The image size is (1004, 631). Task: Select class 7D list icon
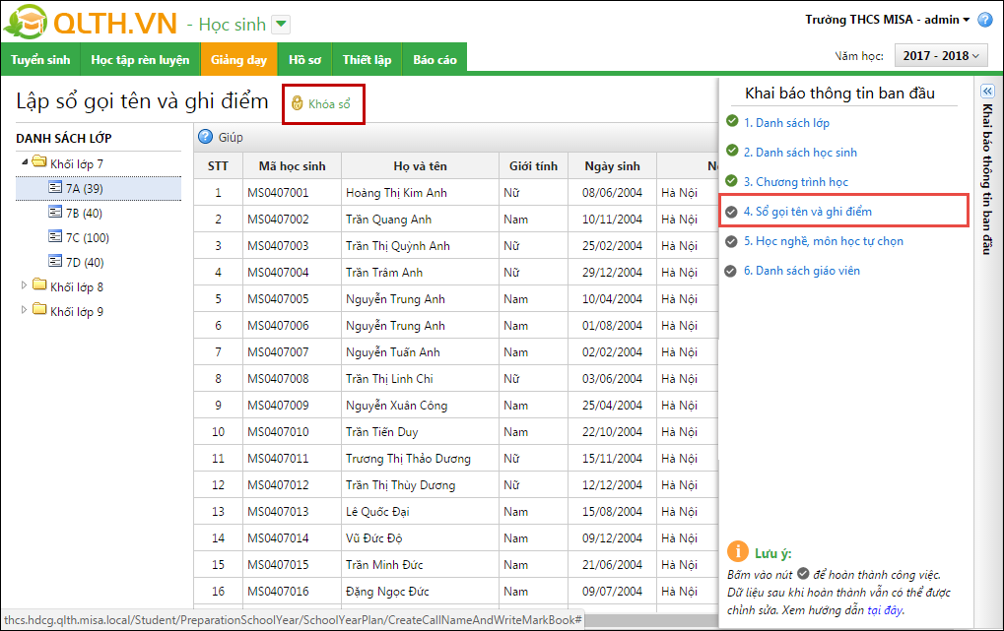[56, 261]
